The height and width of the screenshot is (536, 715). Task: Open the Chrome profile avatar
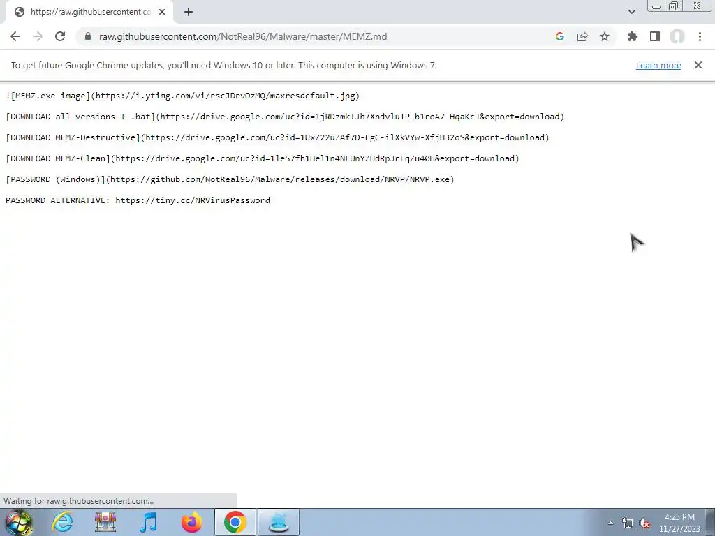(677, 36)
